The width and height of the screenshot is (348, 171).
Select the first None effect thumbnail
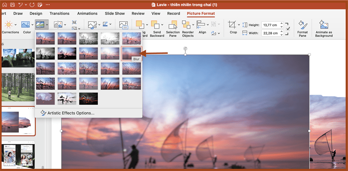45,39
